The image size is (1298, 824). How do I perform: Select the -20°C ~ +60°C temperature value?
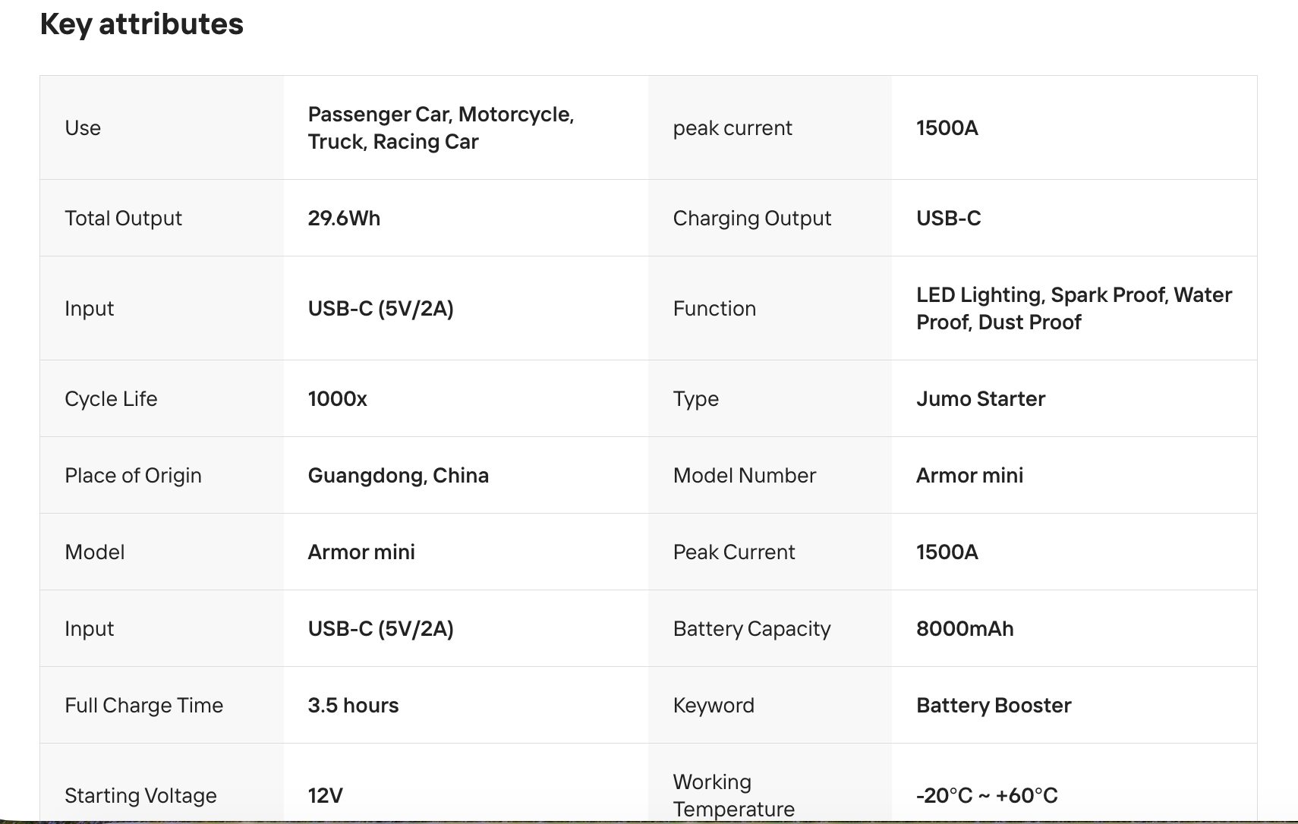tap(986, 796)
